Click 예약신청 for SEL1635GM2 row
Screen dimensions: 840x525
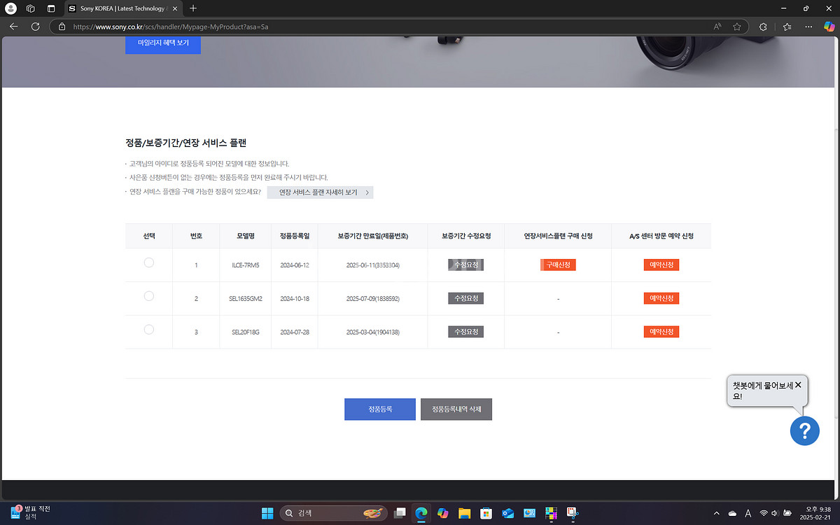click(x=661, y=298)
